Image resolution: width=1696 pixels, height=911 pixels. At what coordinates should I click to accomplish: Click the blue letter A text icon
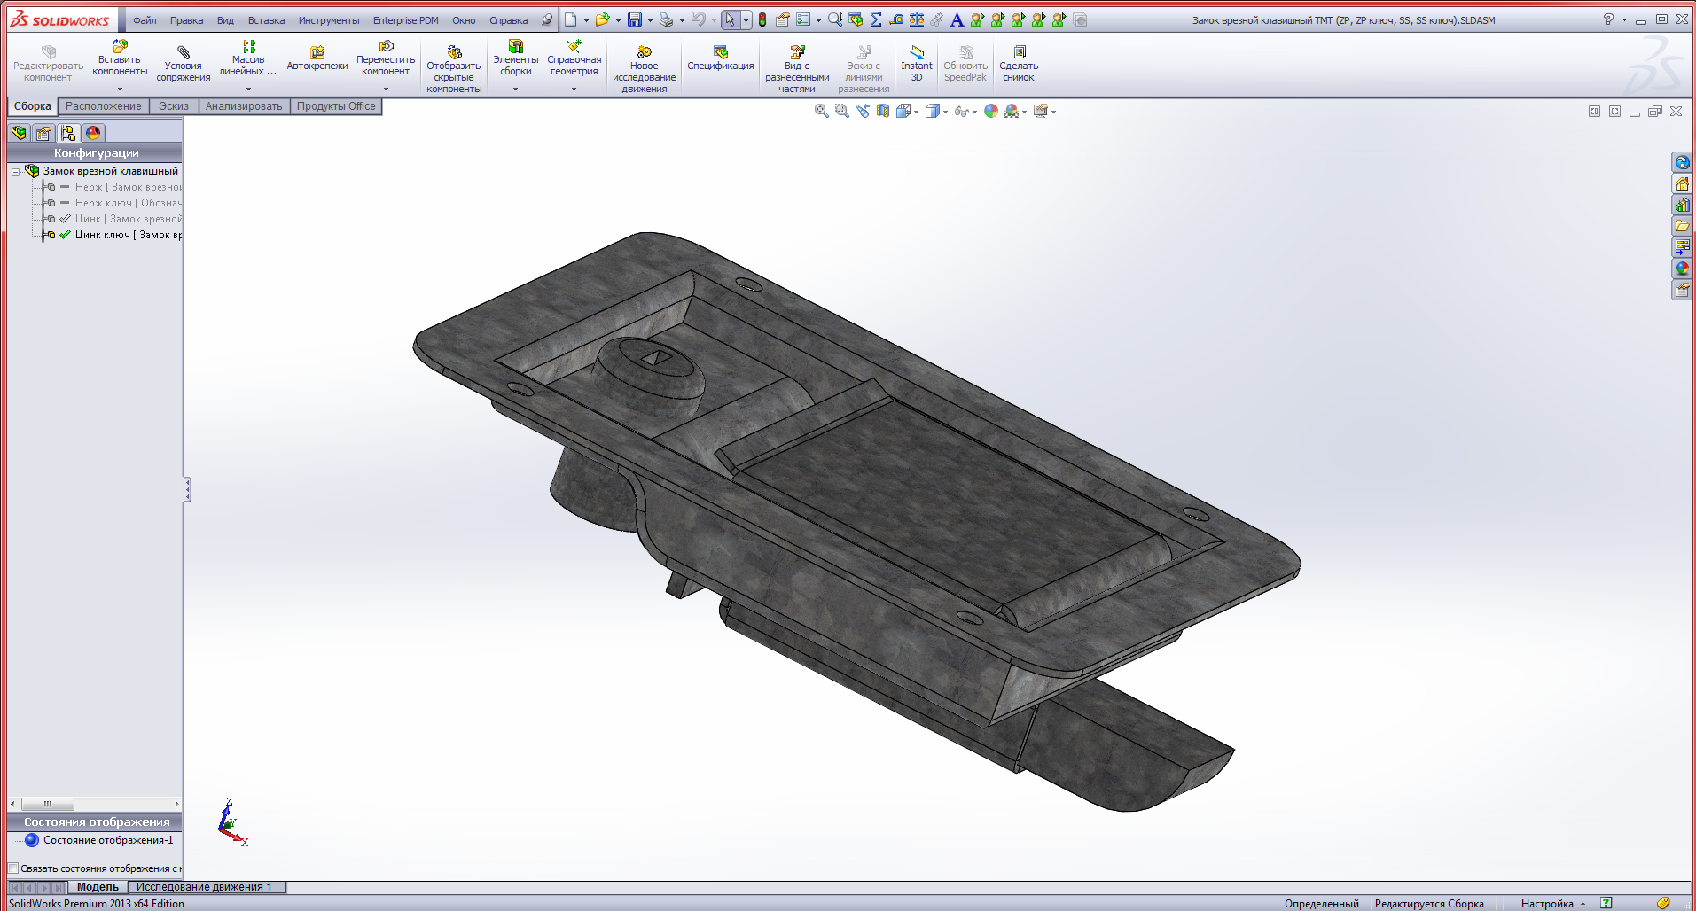click(x=957, y=19)
